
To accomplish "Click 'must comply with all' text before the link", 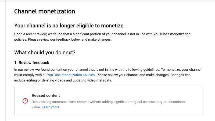I will (30, 75).
